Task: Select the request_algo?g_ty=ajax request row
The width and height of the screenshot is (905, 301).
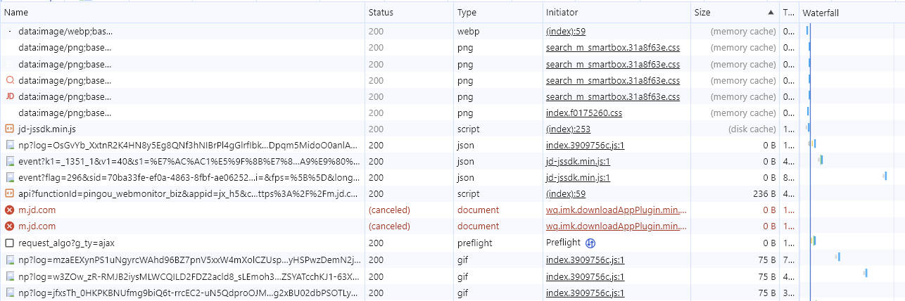Action: pyautogui.click(x=66, y=243)
